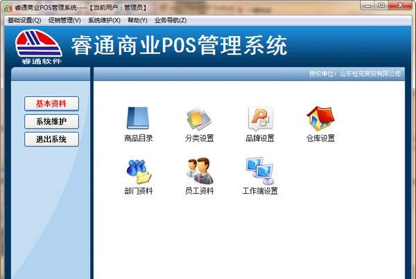Click the 退出系统 exit button

pyautogui.click(x=51, y=139)
